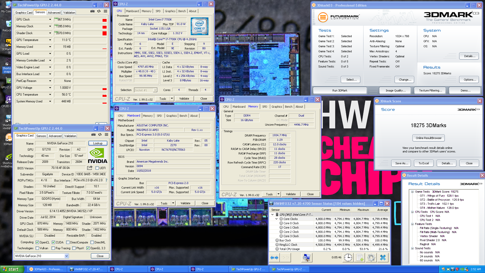The height and width of the screenshot is (273, 485).
Task: Click the NVIDIA logo in GPU-Z
Action: (98, 155)
